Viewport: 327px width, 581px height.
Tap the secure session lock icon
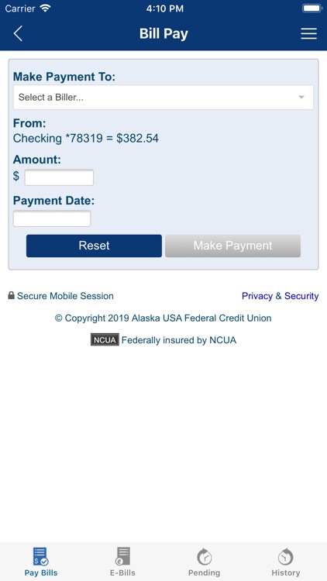11,295
